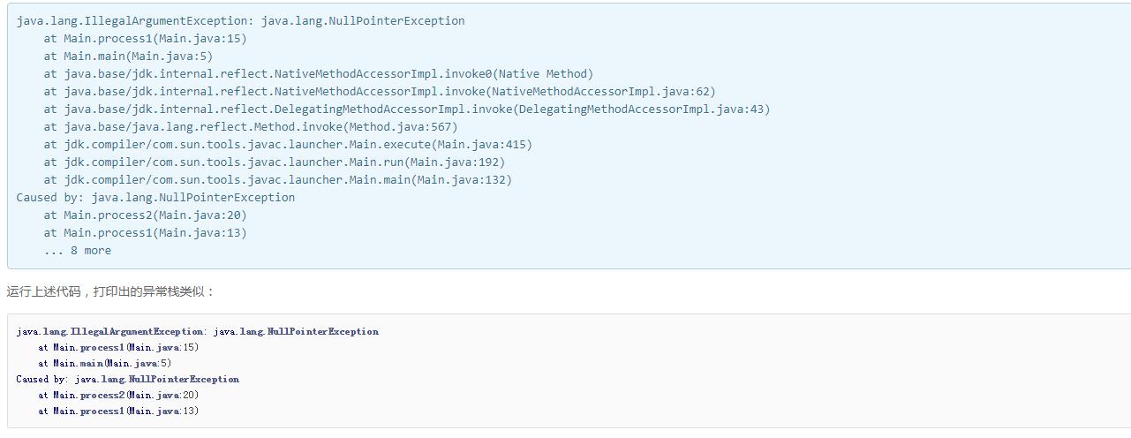Click the launcher.Main.main(Main.java:132) line
The height and width of the screenshot is (438, 1131).
pos(278,180)
